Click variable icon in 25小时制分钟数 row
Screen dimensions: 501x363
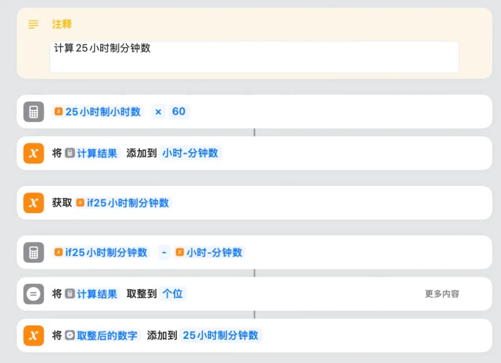pyautogui.click(x=33, y=336)
